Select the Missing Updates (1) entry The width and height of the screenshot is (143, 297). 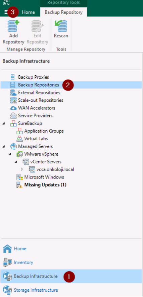pos(45,185)
